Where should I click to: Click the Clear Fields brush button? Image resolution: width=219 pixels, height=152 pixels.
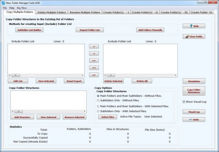click(x=194, y=37)
